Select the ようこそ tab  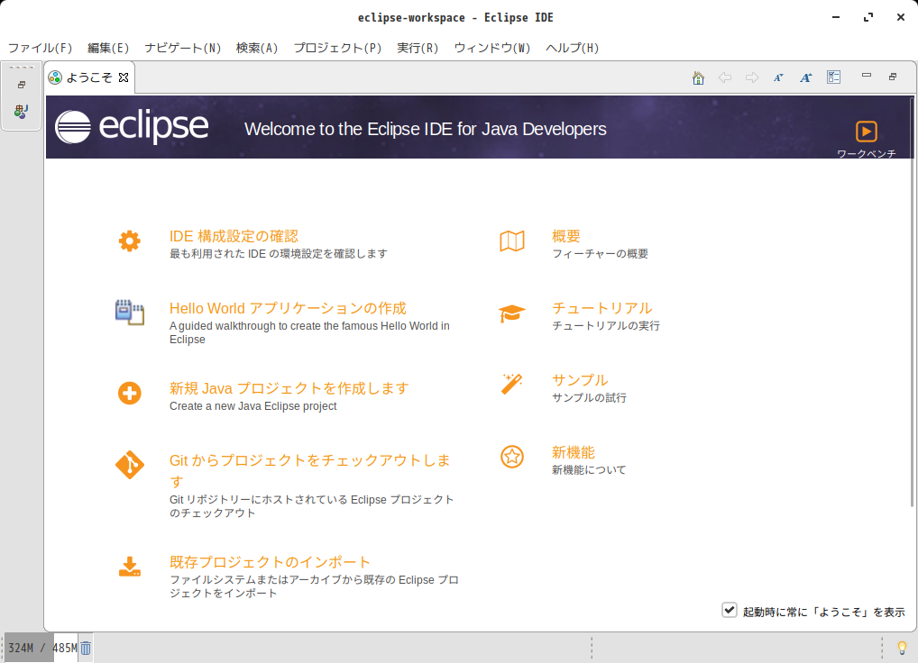tap(89, 77)
